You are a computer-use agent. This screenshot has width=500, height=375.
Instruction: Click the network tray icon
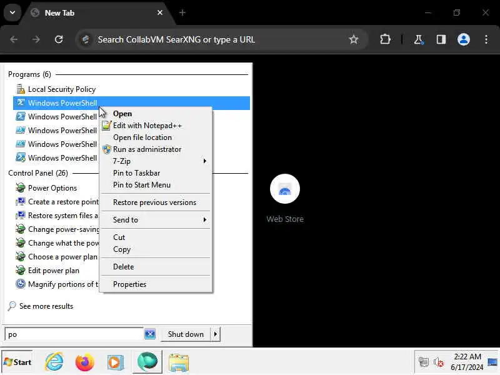click(x=424, y=362)
